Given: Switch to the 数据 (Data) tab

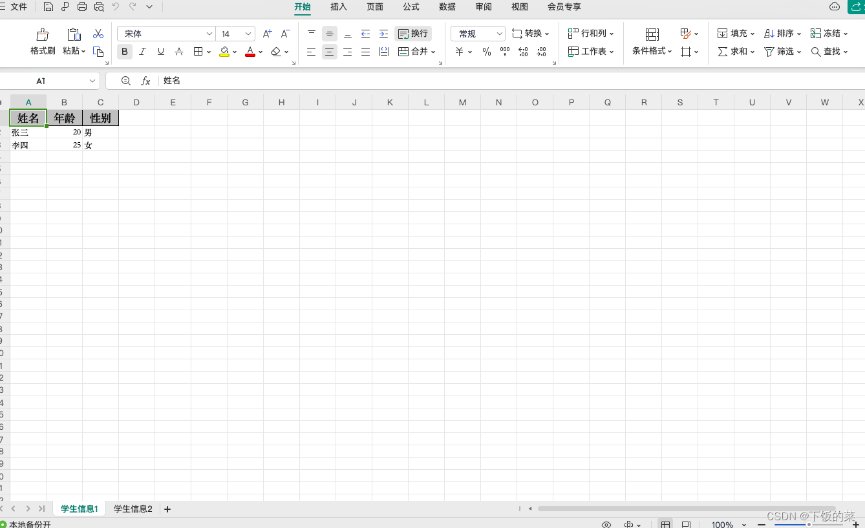Looking at the screenshot, I should click(x=447, y=6).
